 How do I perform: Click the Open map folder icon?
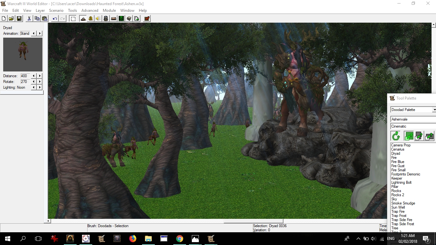click(x=11, y=19)
